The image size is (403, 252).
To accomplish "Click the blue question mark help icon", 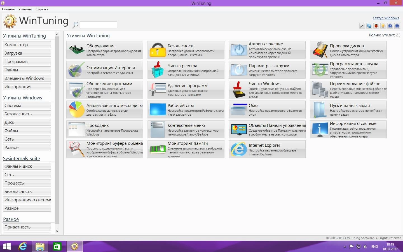I will pos(390,26).
